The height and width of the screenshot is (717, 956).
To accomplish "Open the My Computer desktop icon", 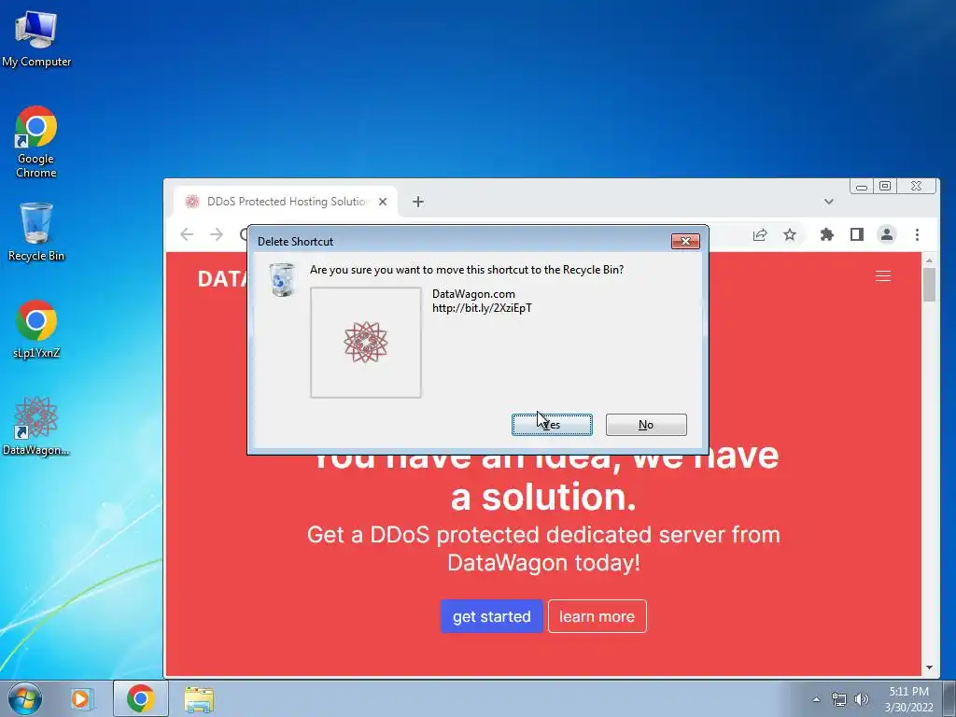I will tap(36, 39).
